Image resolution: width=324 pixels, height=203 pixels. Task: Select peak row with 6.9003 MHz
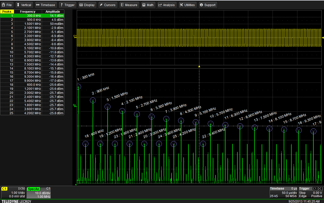coord(32,60)
